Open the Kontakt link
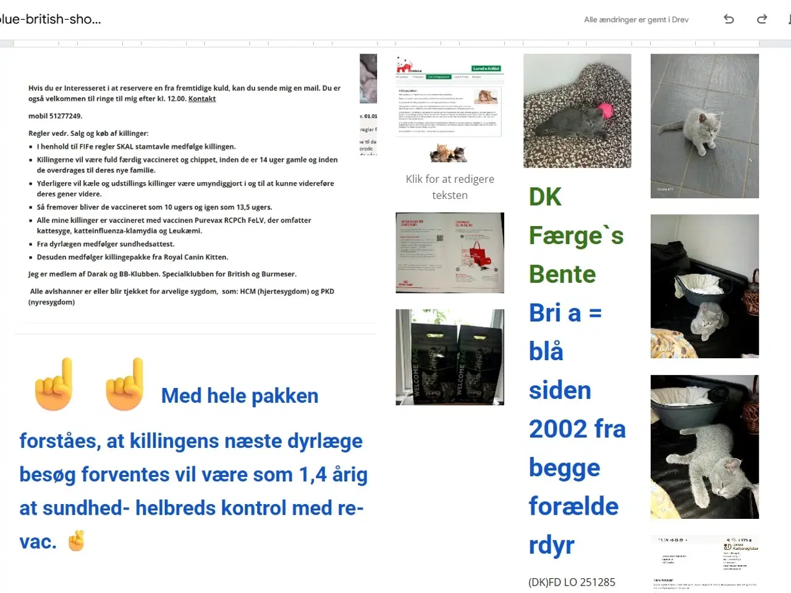 point(201,98)
